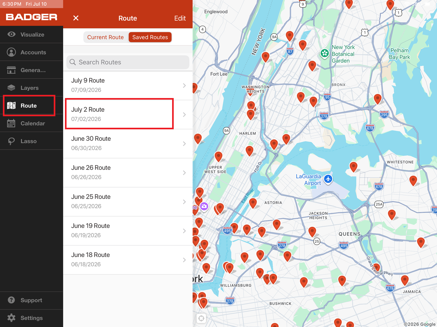Screen dimensions: 437x327
Task: Click the Lasso tool icon
Action: tap(12, 141)
